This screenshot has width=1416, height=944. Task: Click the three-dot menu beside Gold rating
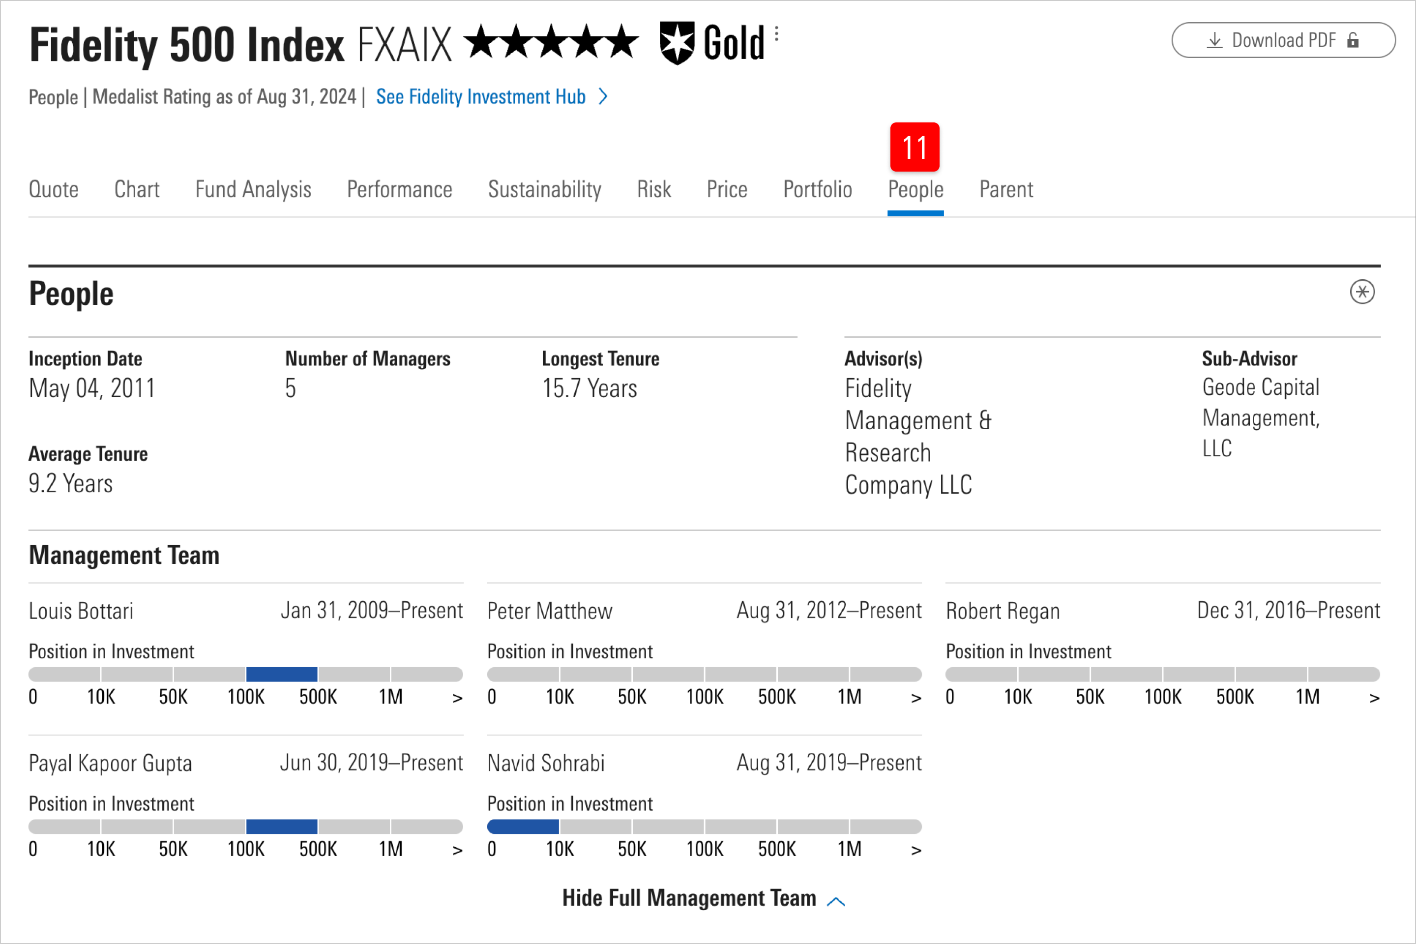point(777,34)
